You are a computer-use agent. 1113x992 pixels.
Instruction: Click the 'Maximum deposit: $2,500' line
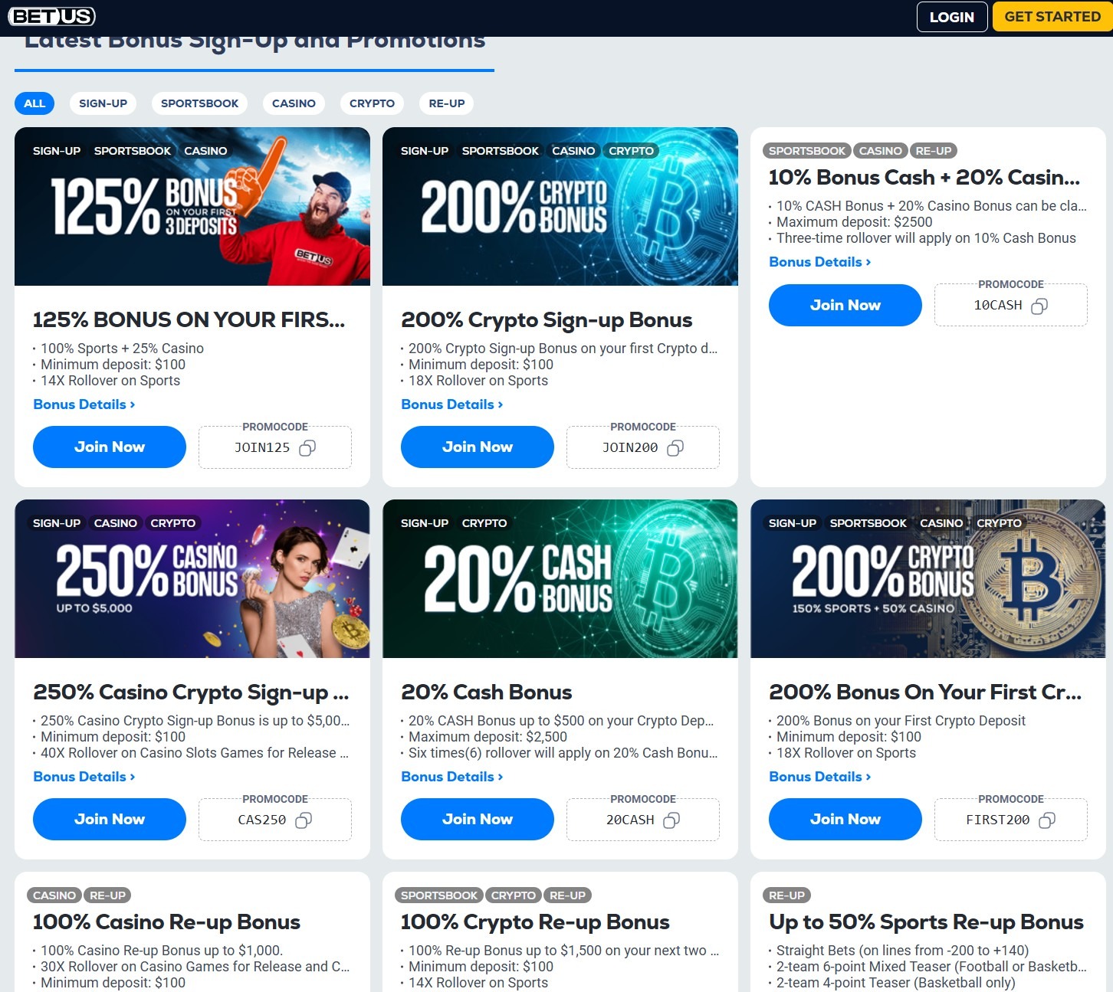[x=488, y=737]
